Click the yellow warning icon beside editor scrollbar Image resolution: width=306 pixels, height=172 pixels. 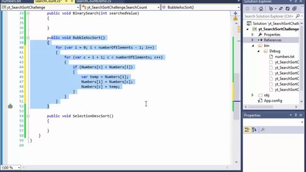tap(235, 19)
